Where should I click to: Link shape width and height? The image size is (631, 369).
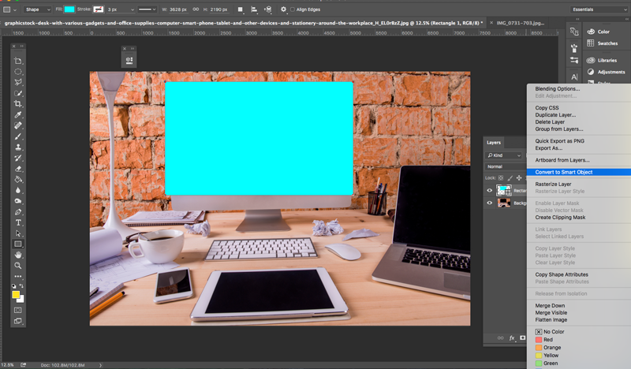(196, 9)
